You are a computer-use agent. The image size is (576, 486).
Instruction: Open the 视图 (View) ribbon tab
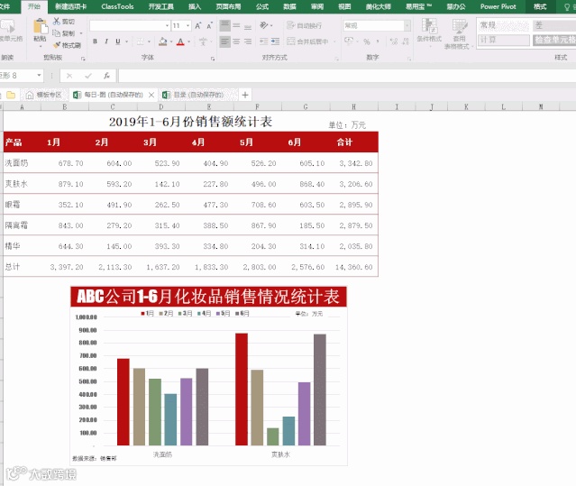344,6
